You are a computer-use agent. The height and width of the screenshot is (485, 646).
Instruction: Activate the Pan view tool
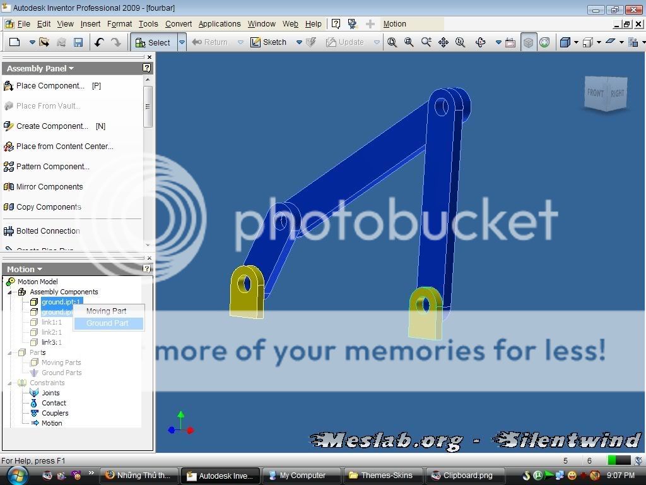pyautogui.click(x=443, y=42)
